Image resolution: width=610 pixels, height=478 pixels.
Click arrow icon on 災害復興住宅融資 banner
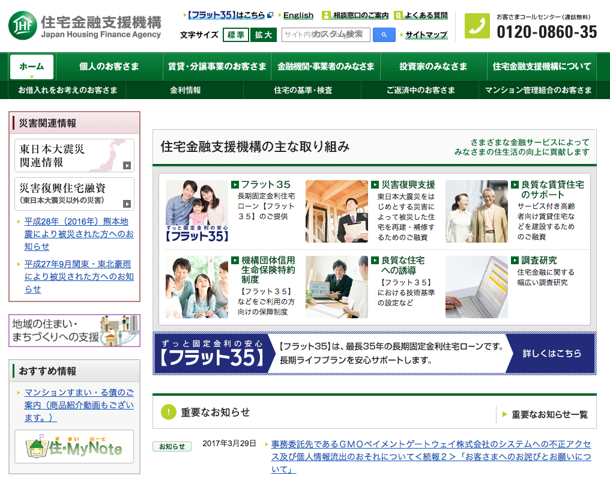(127, 204)
